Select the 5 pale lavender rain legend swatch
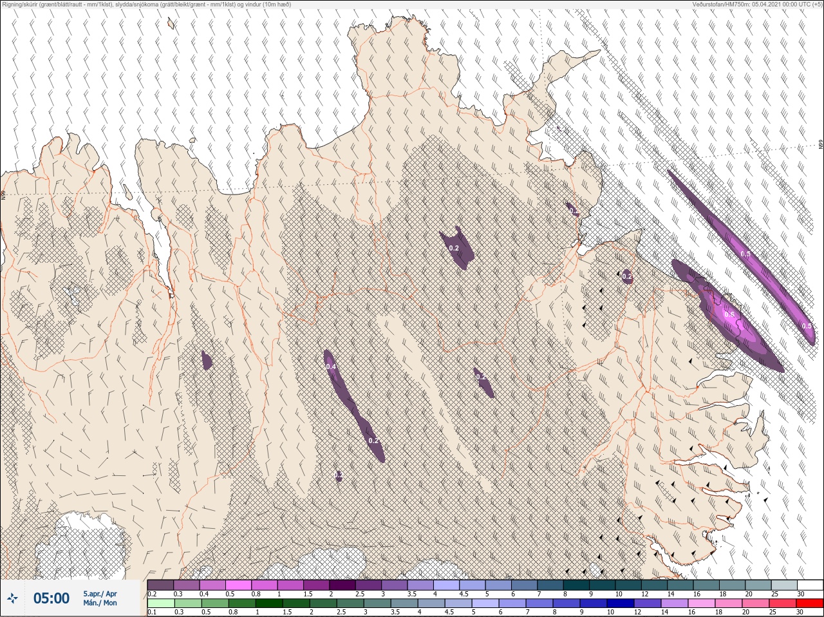Viewport: 824px width, 617px height. coord(485,603)
